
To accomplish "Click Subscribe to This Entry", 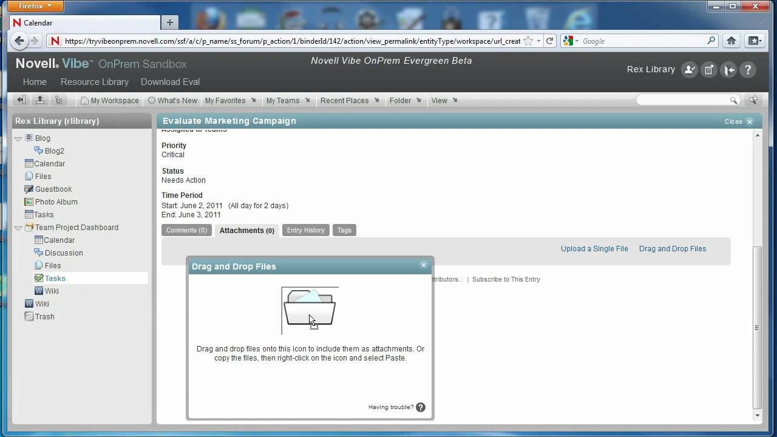I will (506, 280).
